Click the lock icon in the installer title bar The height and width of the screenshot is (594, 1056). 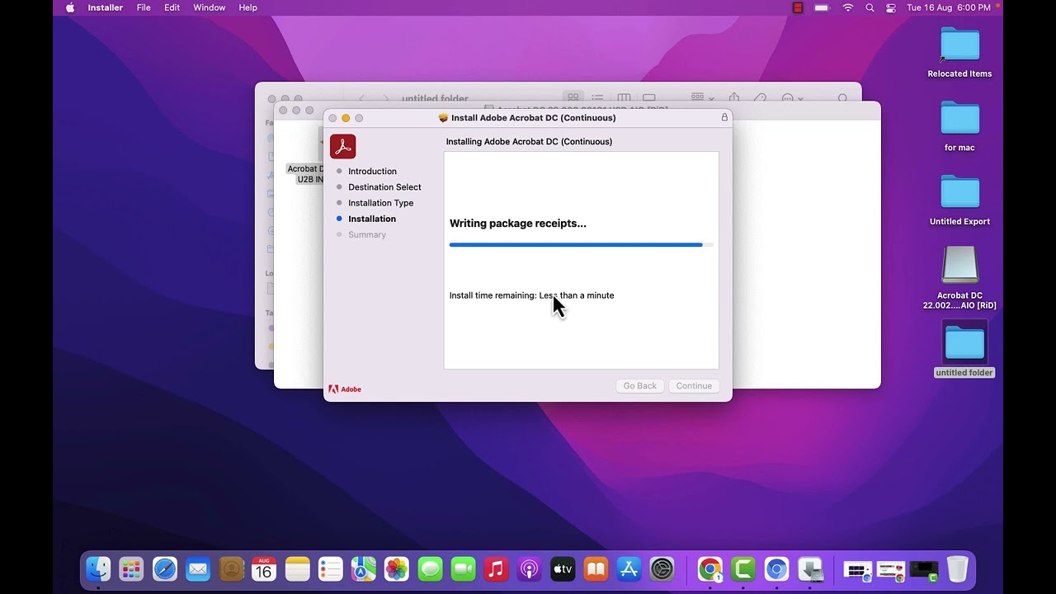click(724, 117)
